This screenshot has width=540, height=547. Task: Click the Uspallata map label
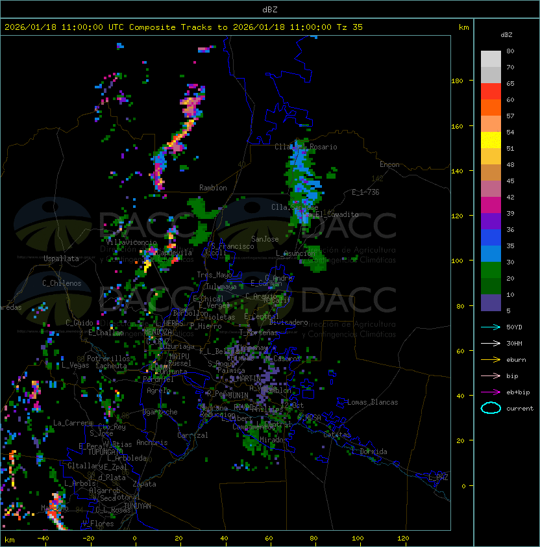tap(61, 259)
